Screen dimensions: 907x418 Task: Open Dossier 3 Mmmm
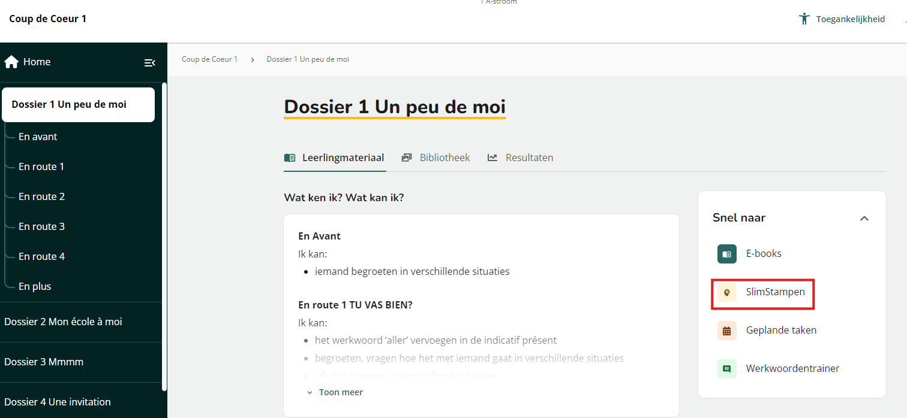tap(44, 362)
